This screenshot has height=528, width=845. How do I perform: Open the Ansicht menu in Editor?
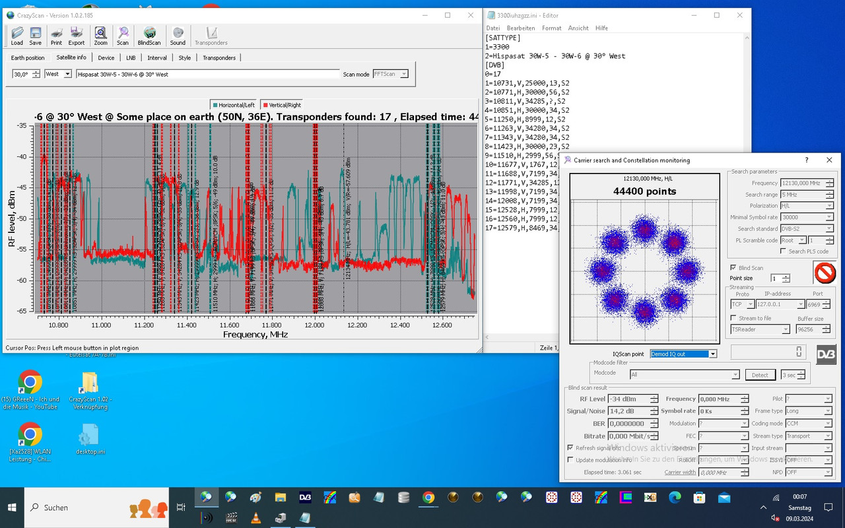pos(578,28)
